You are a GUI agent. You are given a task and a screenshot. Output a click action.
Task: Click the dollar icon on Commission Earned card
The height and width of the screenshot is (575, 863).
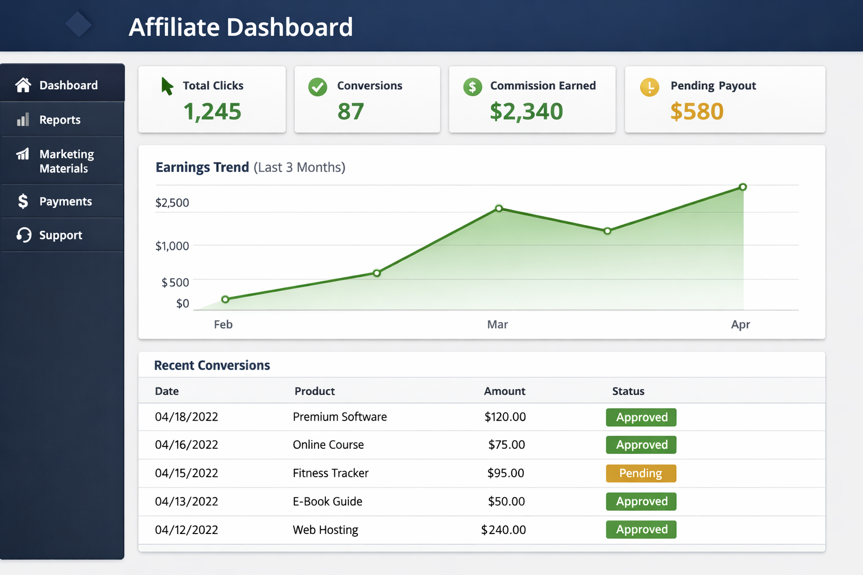point(473,87)
